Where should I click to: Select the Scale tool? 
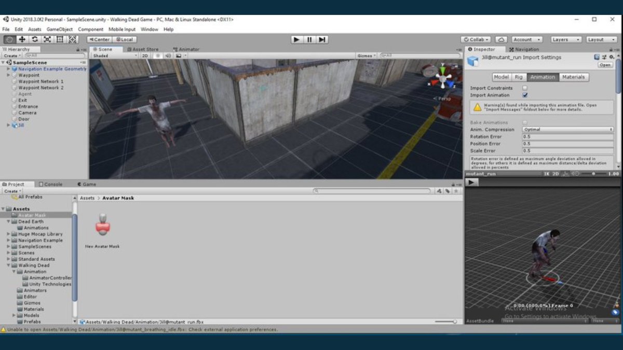coord(47,39)
